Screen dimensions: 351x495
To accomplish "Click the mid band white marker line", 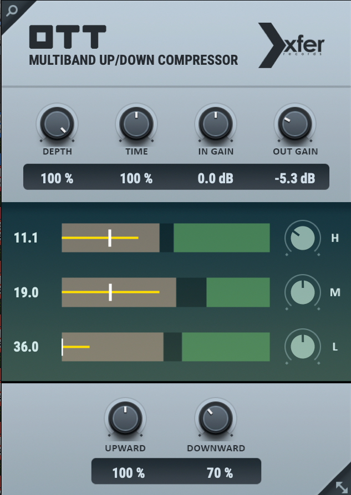I will pyautogui.click(x=110, y=292).
